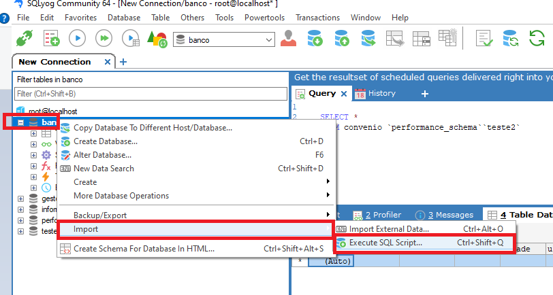Click the plus button beside New Connection tab
The width and height of the screenshot is (553, 295).
123,62
